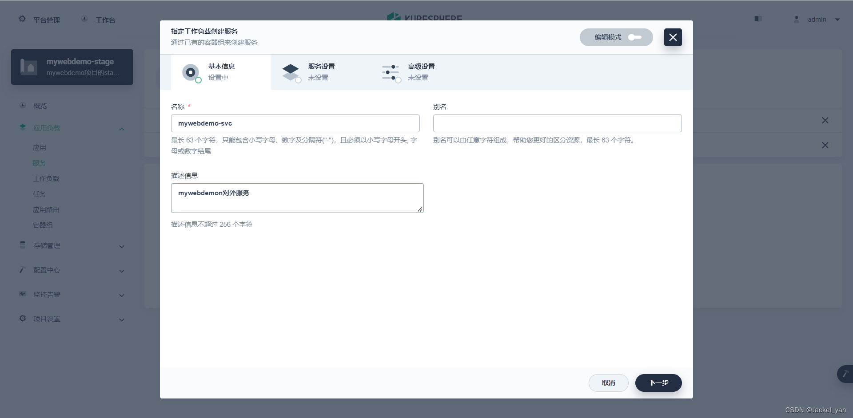Click the 高级设置 step icon
853x418 pixels.
coord(391,72)
